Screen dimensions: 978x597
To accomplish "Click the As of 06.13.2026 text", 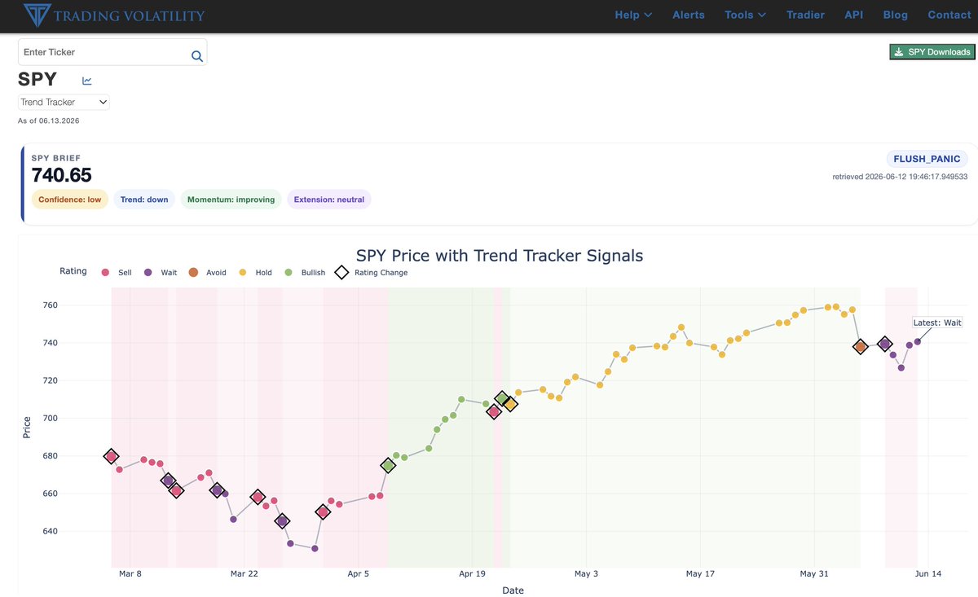I will [49, 121].
